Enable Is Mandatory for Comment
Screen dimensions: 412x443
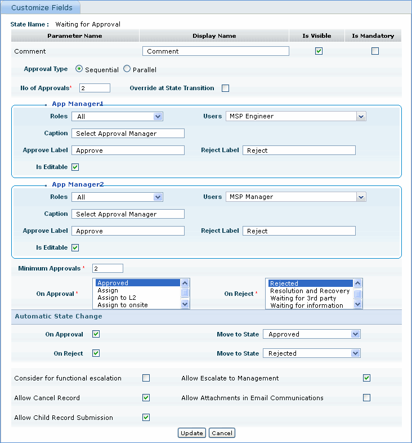pyautogui.click(x=375, y=51)
